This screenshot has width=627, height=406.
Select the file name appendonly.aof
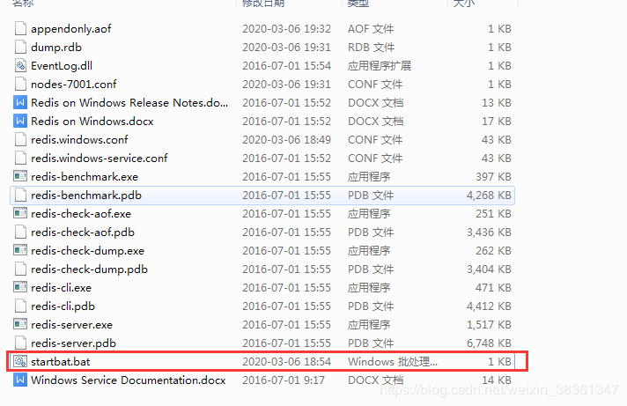[x=71, y=29]
